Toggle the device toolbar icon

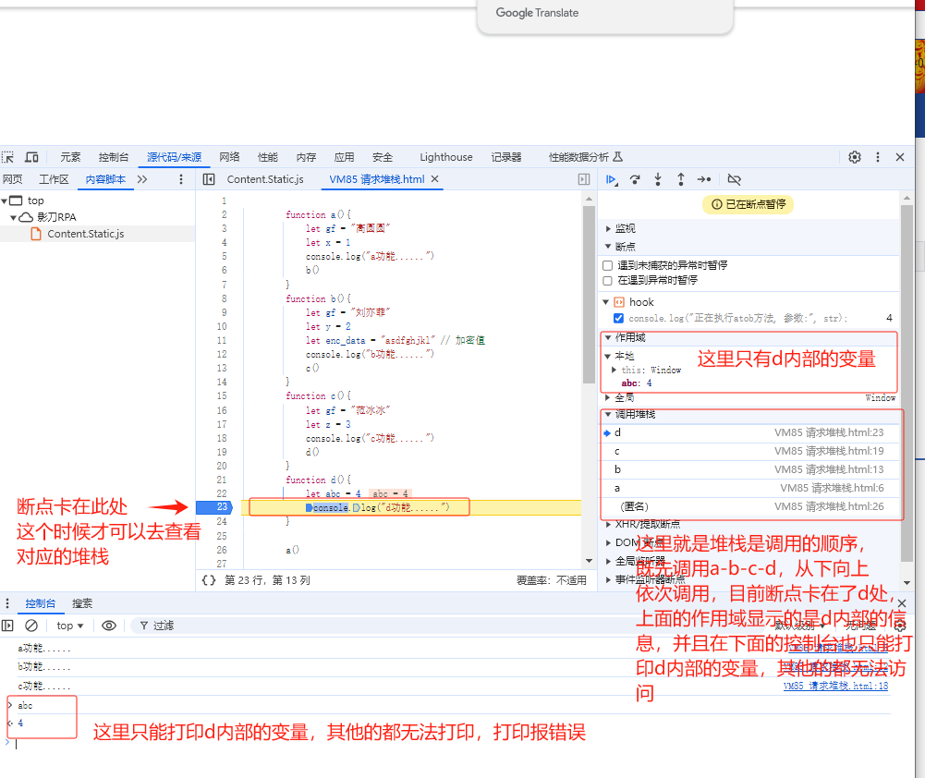[31, 157]
